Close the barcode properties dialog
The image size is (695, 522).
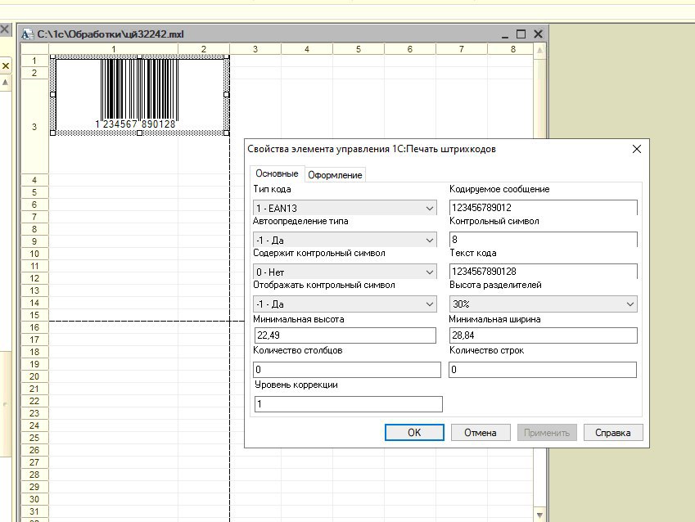(x=637, y=149)
